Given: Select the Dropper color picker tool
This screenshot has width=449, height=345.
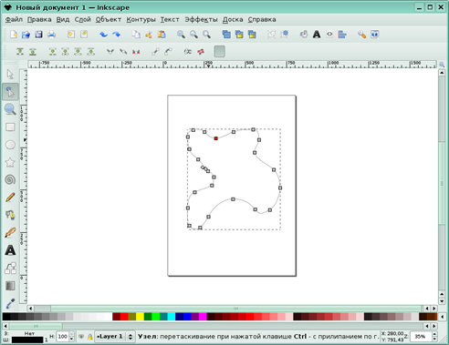Looking at the screenshot, I should [10, 303].
